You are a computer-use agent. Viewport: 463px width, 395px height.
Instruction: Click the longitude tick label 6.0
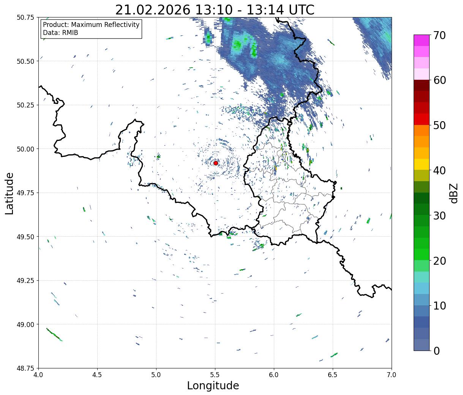[x=274, y=375]
